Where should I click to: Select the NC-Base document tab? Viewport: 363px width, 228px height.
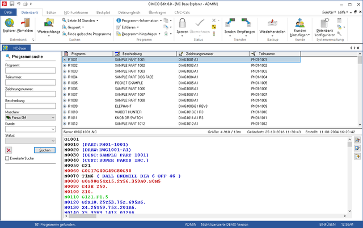tap(16, 48)
